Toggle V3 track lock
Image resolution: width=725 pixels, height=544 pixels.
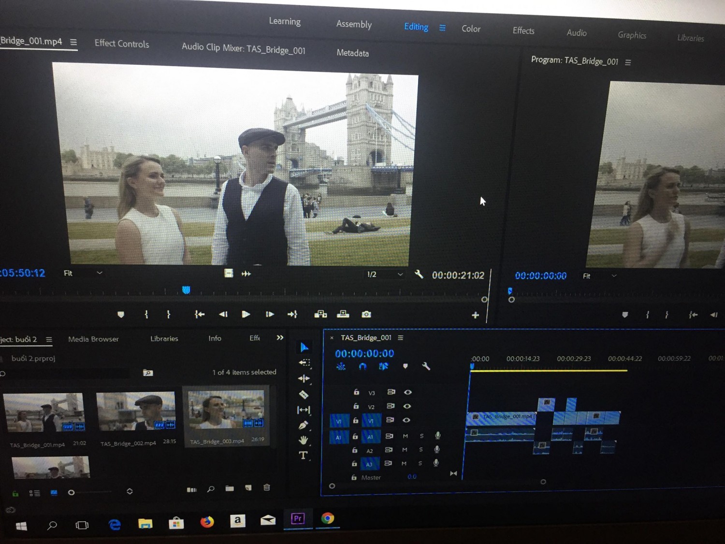[x=356, y=392]
